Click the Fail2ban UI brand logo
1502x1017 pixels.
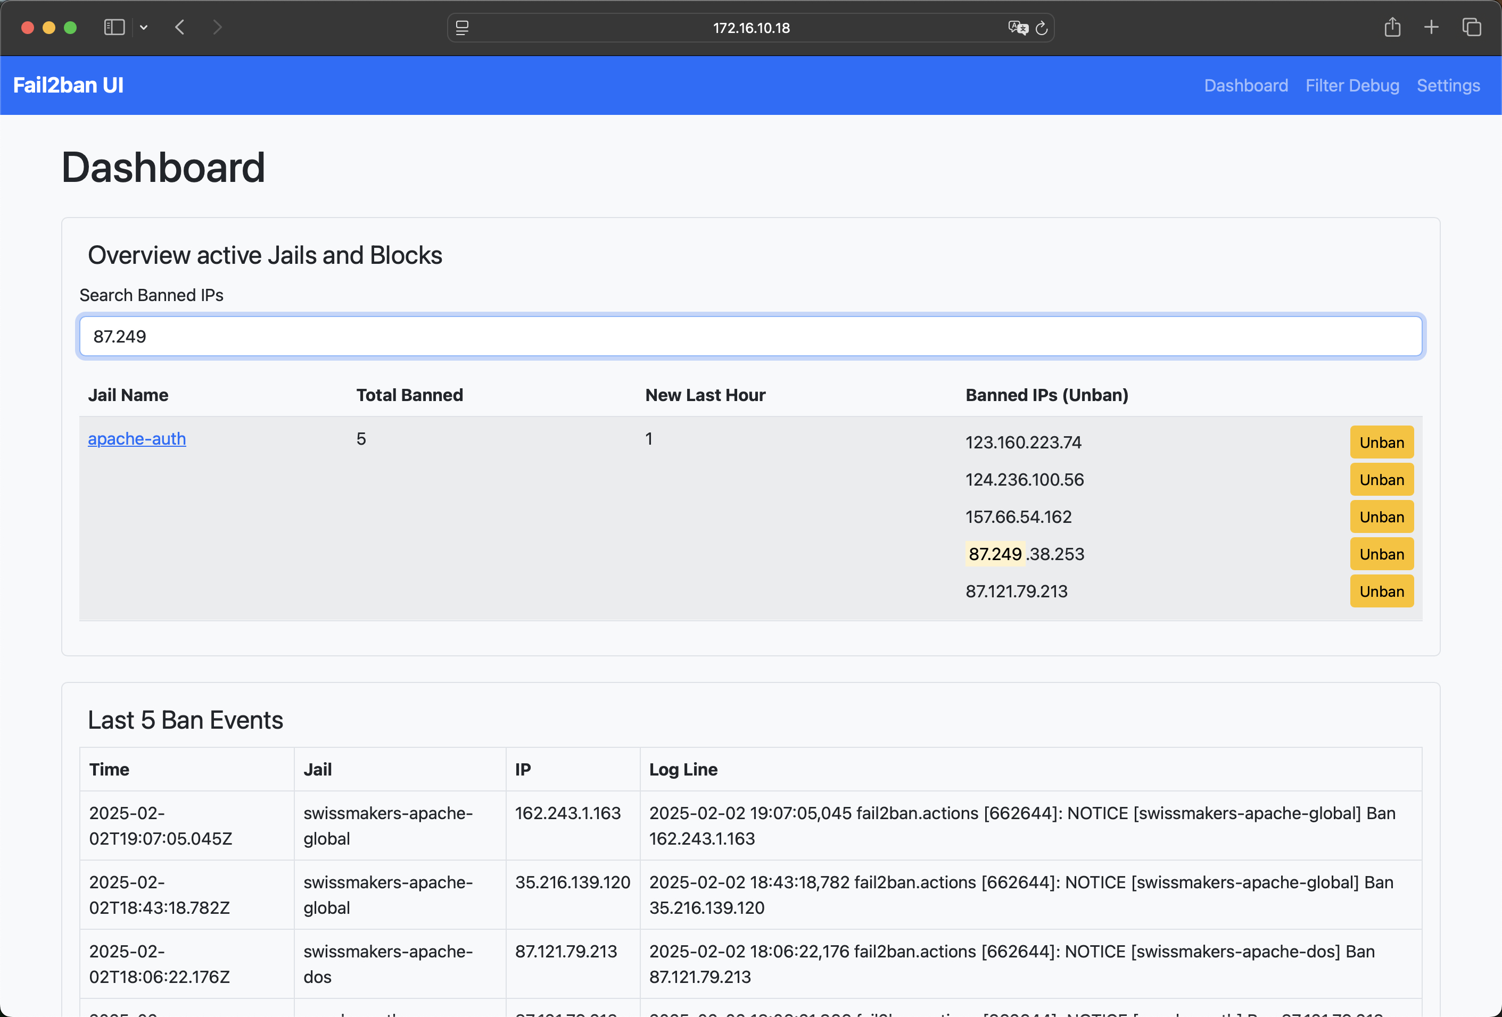(x=68, y=85)
